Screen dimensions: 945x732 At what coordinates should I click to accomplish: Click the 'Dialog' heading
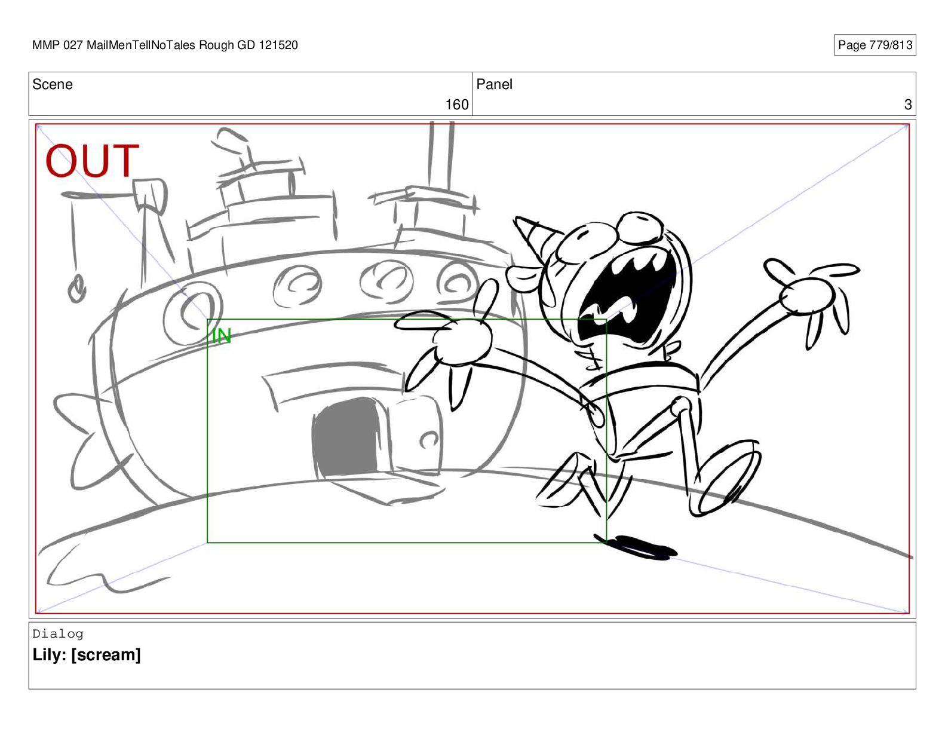point(58,633)
